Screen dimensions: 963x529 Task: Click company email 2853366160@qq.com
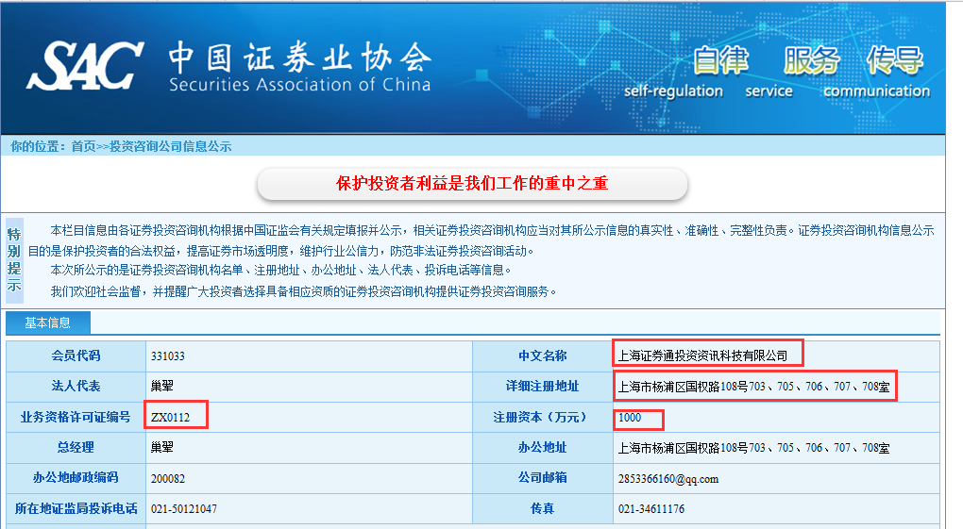[x=668, y=479]
